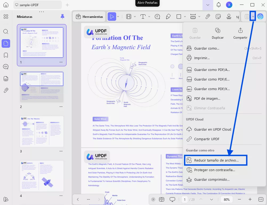
Task: Choose Proteger con contraseña...
Action: click(x=224, y=170)
